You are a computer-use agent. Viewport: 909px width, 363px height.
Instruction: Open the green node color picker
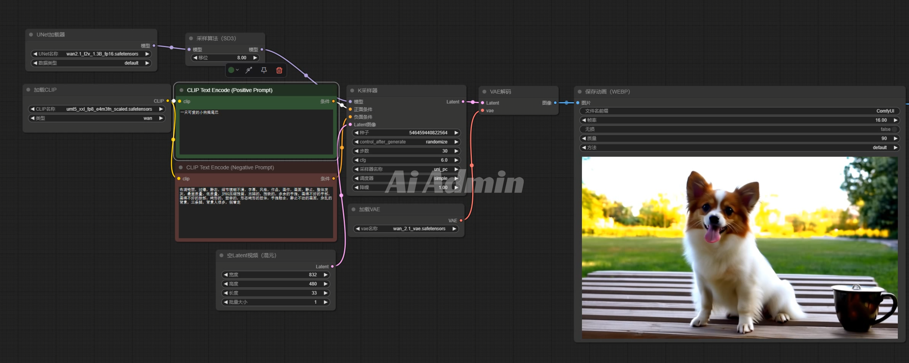click(233, 70)
